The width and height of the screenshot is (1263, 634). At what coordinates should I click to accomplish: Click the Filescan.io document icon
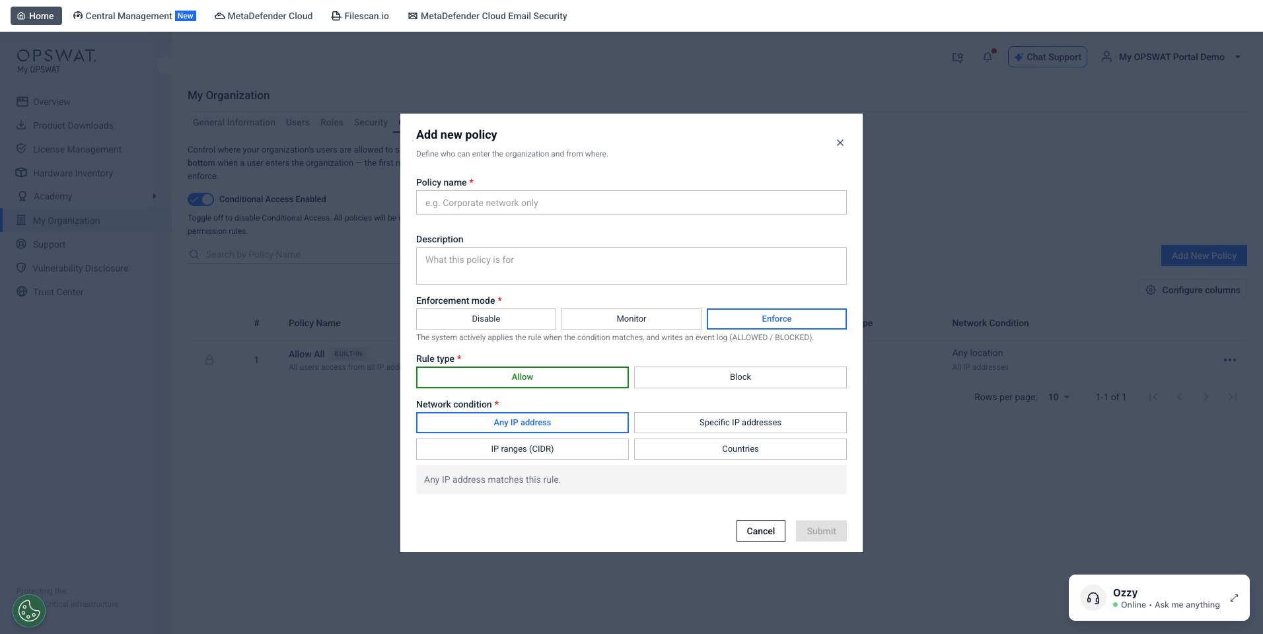click(x=336, y=16)
